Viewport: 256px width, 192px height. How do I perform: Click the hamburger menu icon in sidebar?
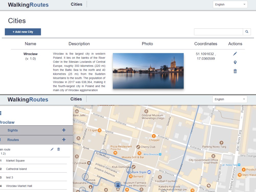(1, 113)
